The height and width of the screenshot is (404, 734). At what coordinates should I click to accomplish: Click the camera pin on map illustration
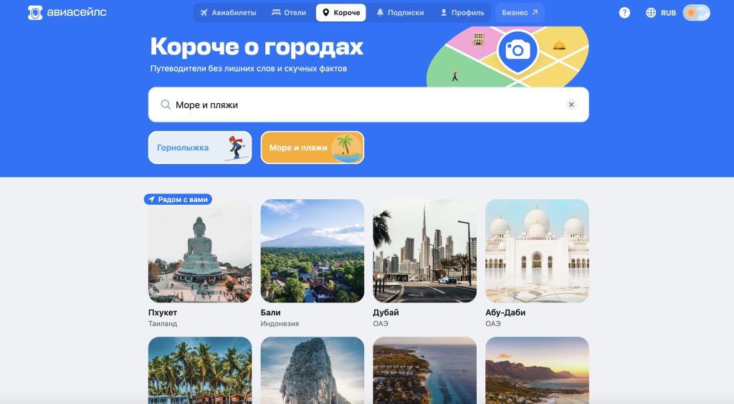[518, 50]
